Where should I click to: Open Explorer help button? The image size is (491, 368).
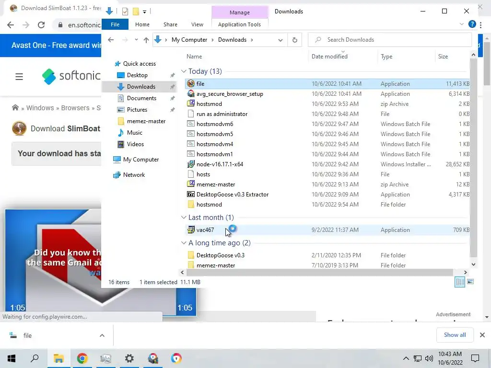point(472,24)
